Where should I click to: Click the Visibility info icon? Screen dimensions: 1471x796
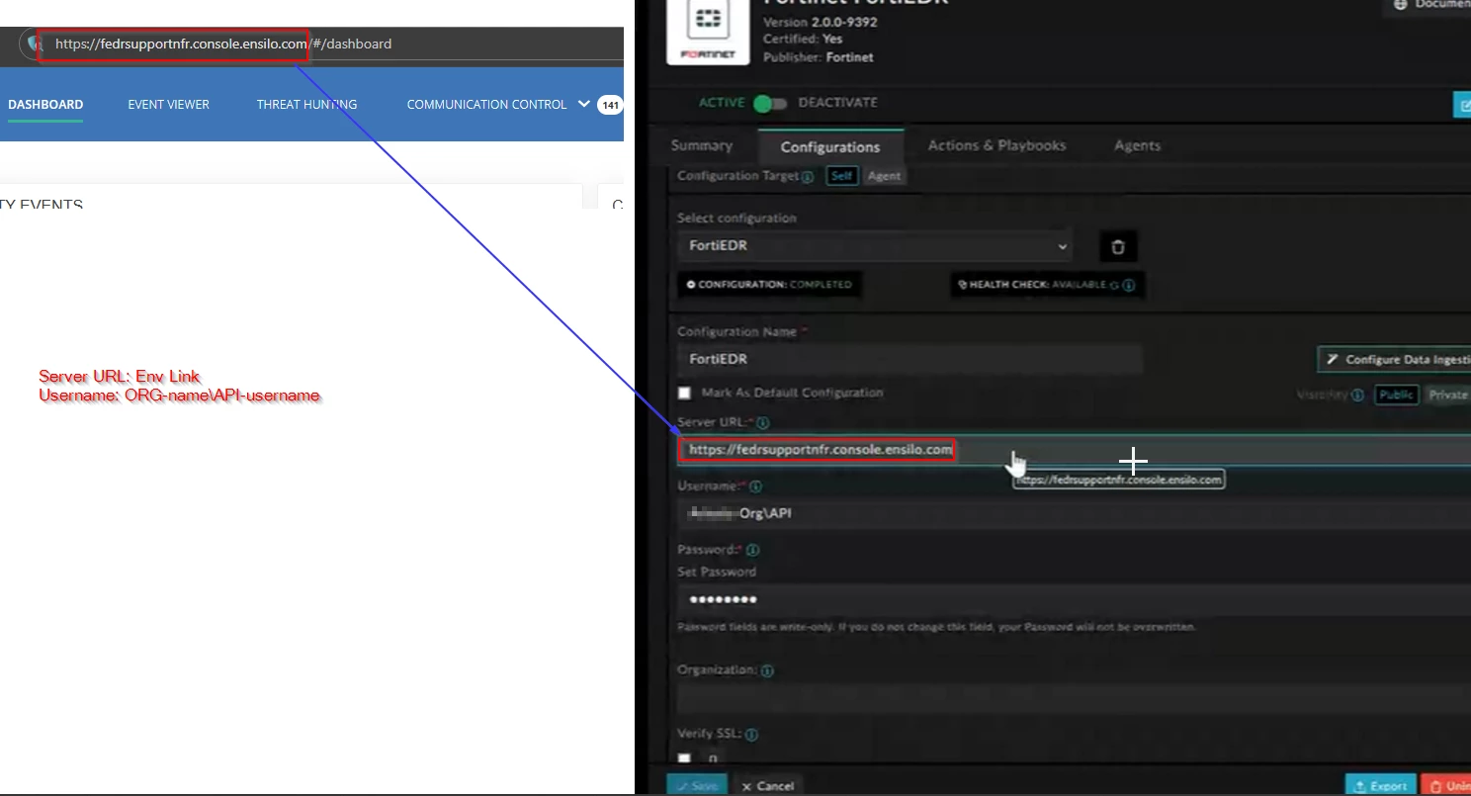pos(1358,395)
